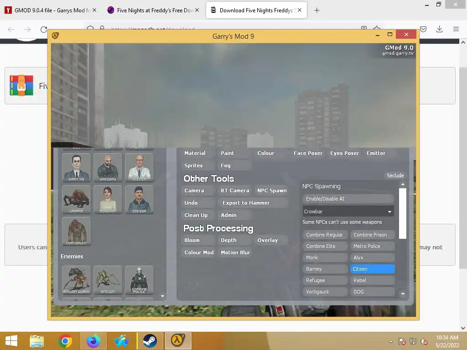The width and height of the screenshot is (467, 350).
Task: Select the Emitter tool
Action: tap(381, 153)
